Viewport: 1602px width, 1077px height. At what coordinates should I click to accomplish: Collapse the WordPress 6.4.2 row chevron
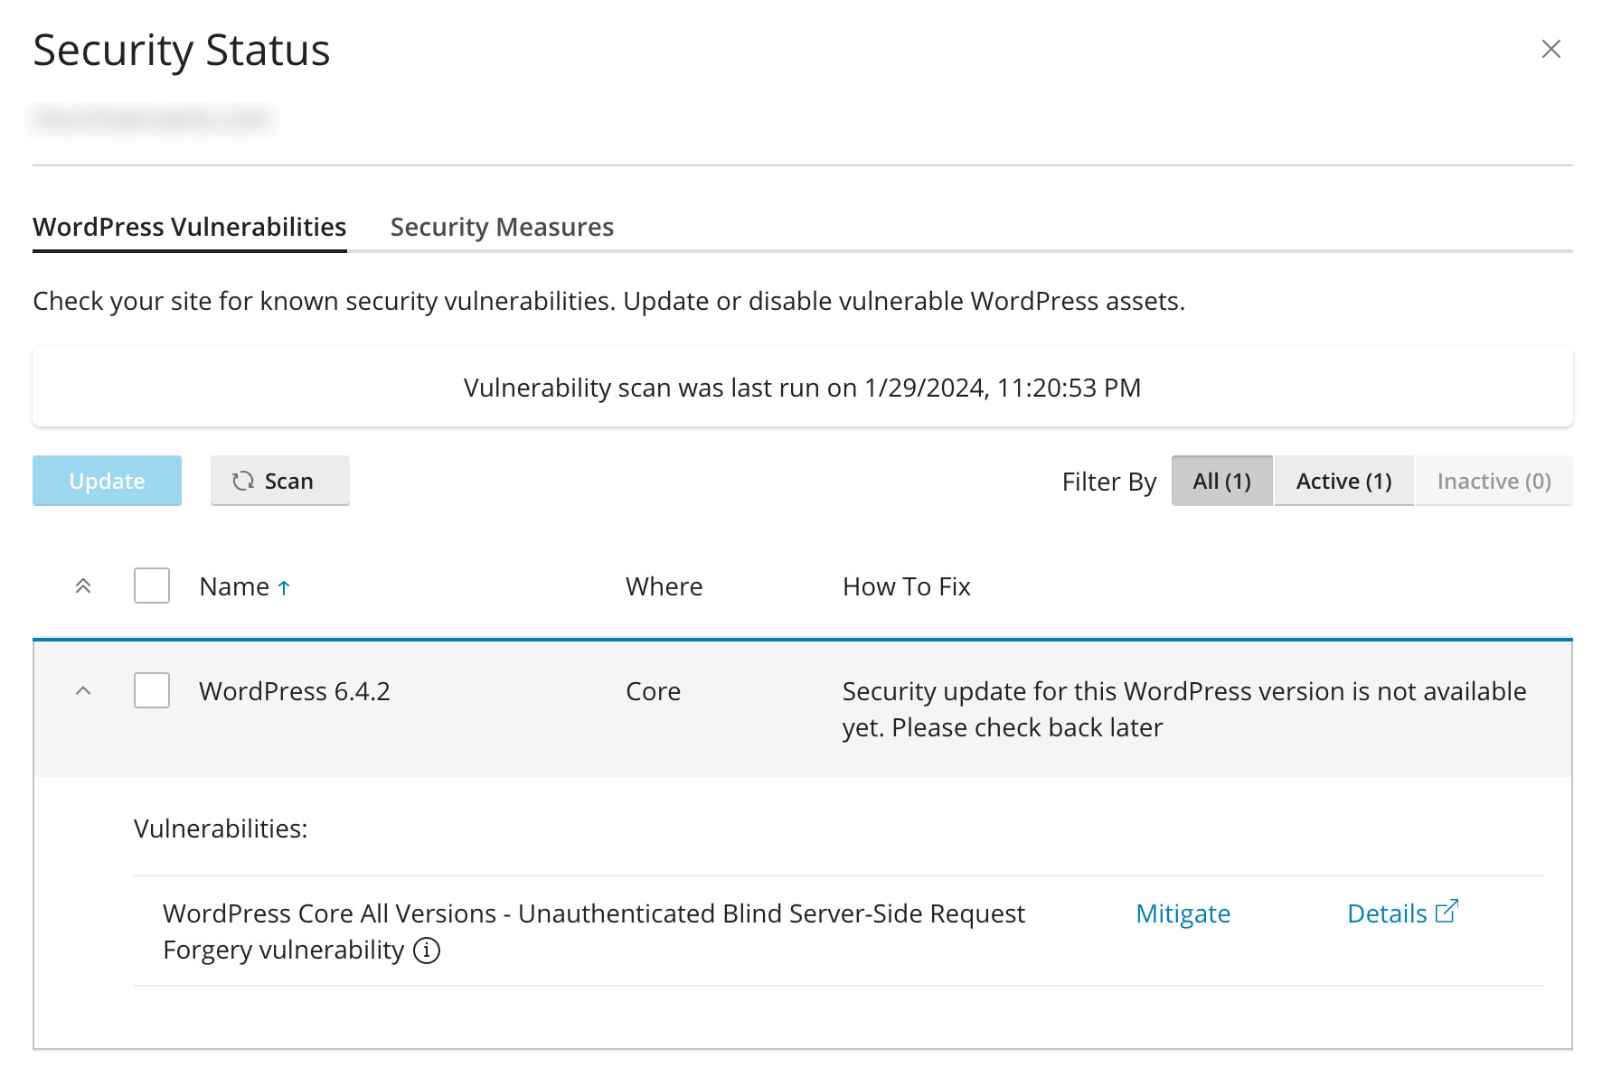(x=83, y=691)
